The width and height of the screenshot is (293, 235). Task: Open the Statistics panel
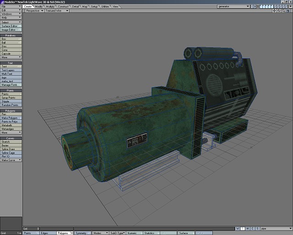[x=152, y=233]
